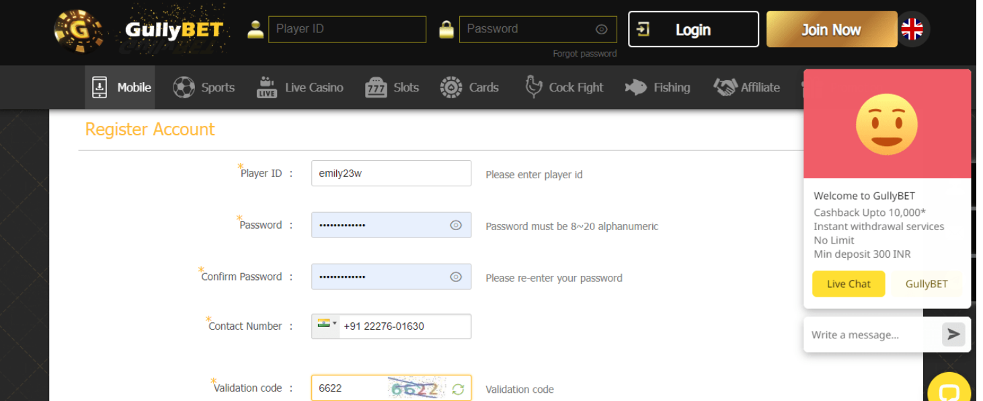
Task: Click the GullyBET logo
Action: [139, 30]
